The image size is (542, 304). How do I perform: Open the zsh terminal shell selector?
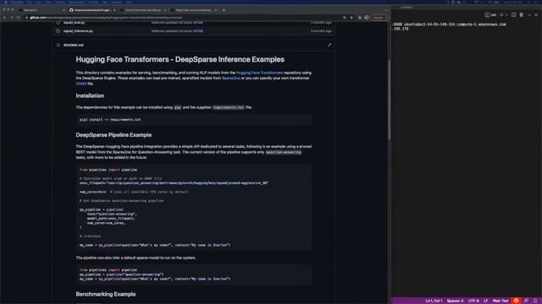pyautogui.click(x=491, y=15)
